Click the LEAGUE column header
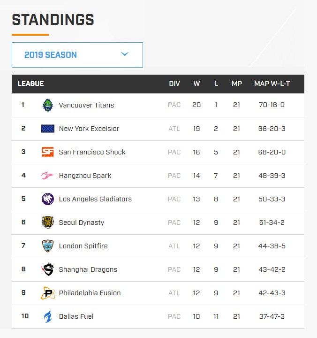Image resolution: width=317 pixels, height=338 pixels. click(30, 84)
